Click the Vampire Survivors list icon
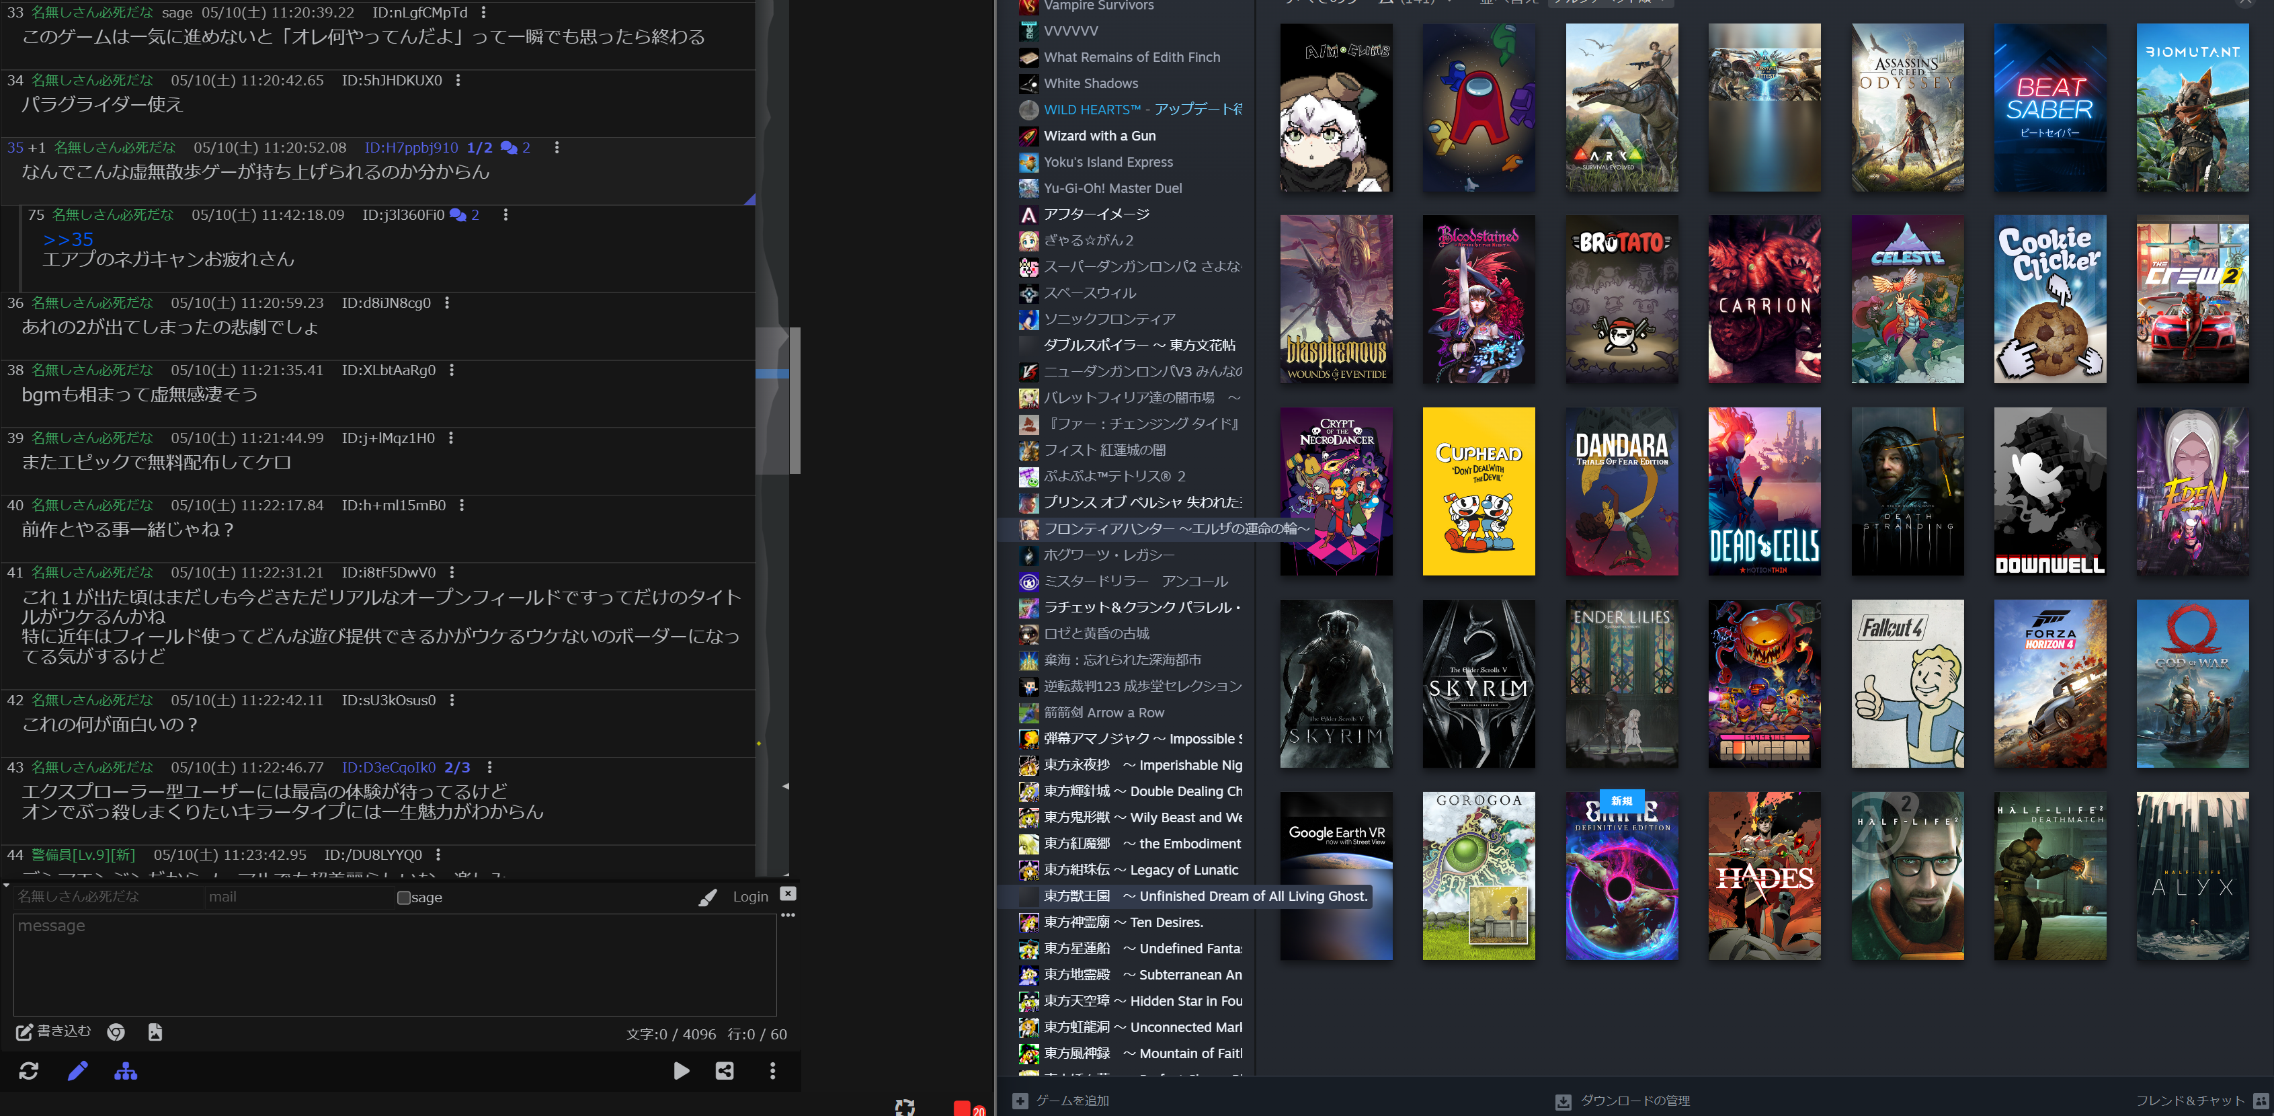This screenshot has height=1116, width=2274. [1028, 7]
